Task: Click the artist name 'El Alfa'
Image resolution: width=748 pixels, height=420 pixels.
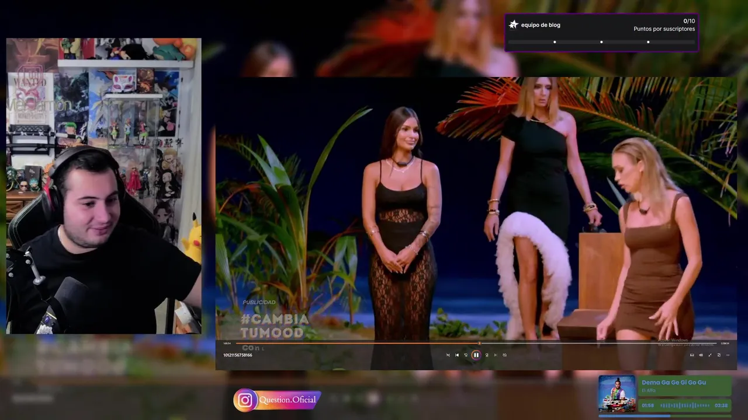Action: 649,390
